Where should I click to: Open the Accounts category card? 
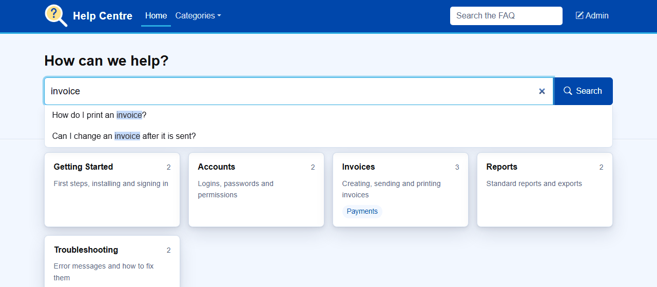[x=256, y=190]
